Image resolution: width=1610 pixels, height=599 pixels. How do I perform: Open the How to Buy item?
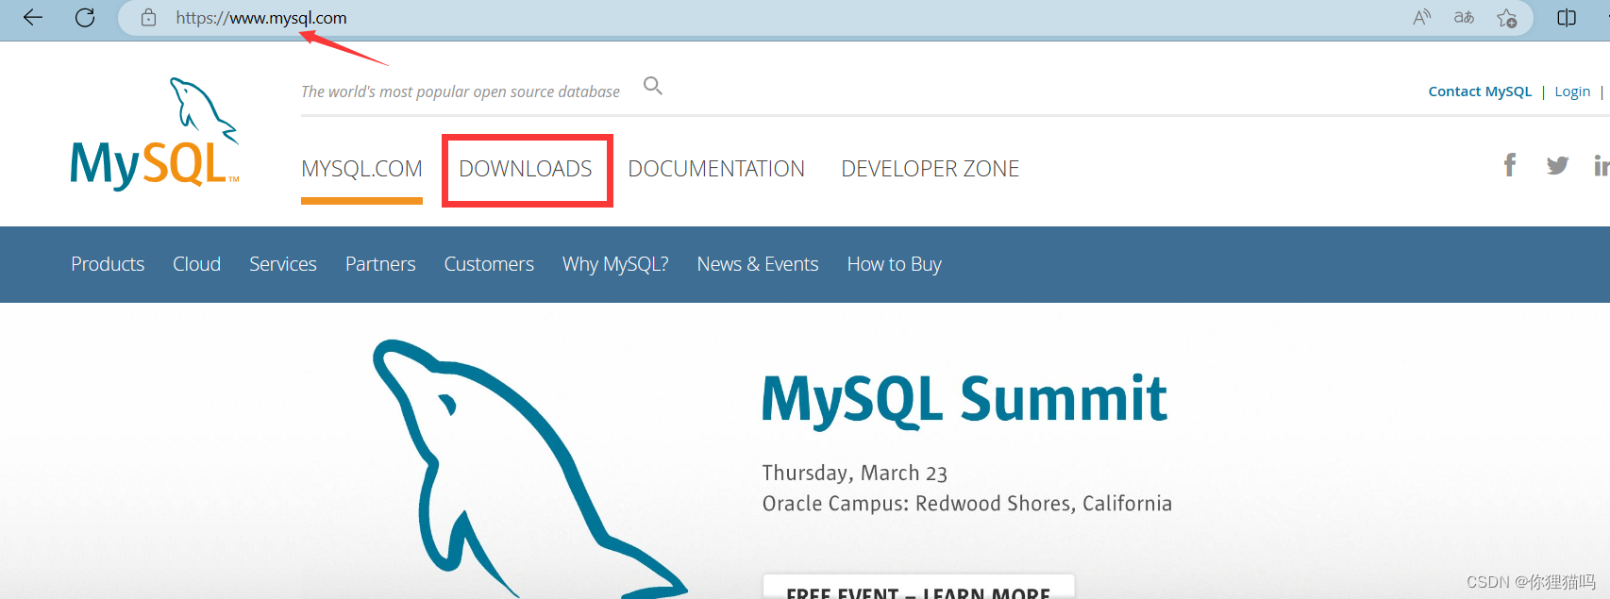(895, 264)
